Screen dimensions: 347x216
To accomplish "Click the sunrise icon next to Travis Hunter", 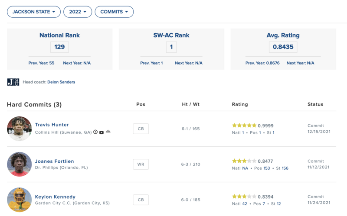I will coord(108,132).
